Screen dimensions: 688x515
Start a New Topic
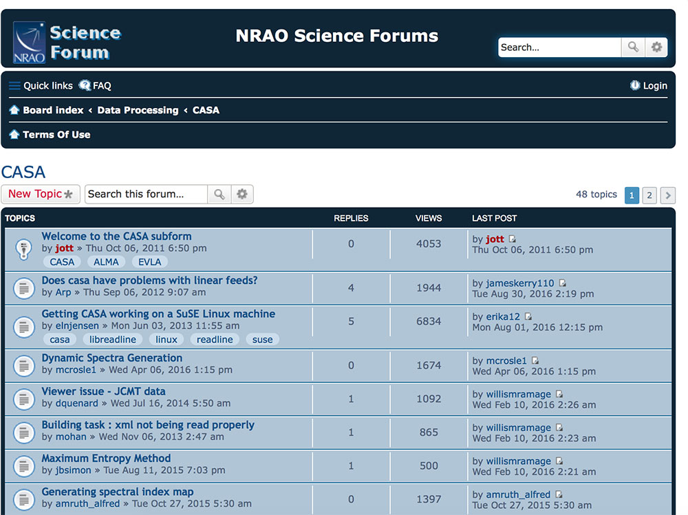click(x=40, y=195)
